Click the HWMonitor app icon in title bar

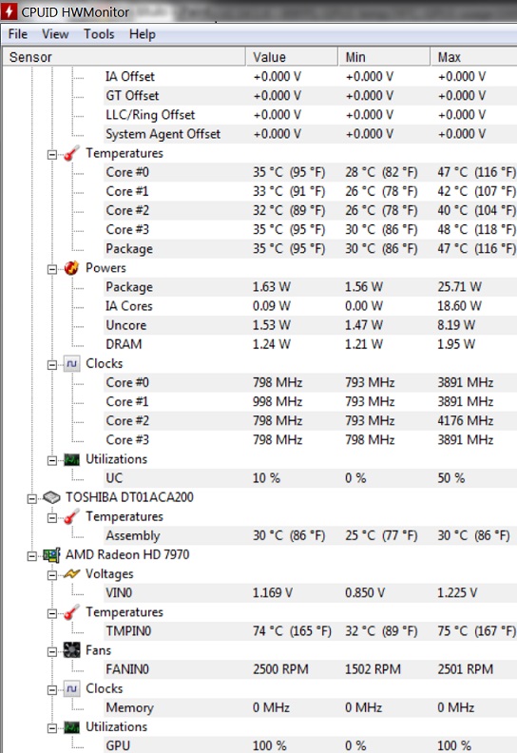click(9, 11)
